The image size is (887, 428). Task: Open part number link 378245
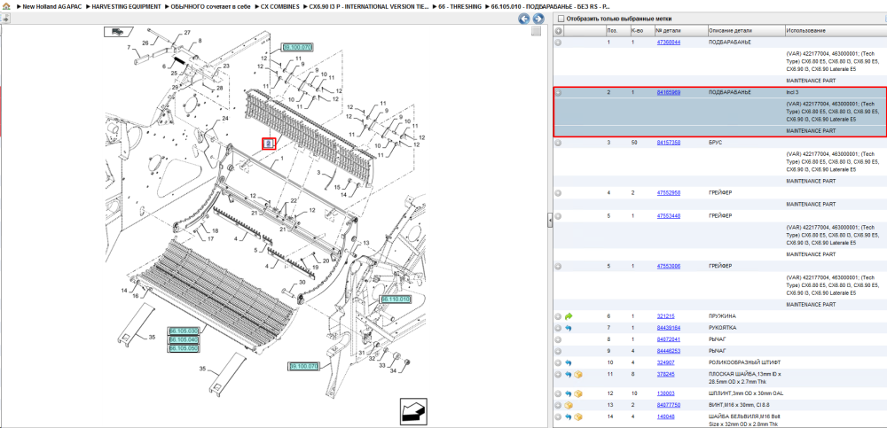point(665,374)
